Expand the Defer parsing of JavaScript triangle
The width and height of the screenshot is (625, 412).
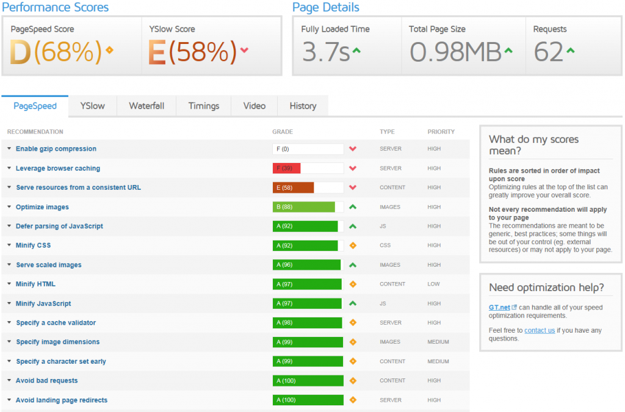(x=9, y=226)
